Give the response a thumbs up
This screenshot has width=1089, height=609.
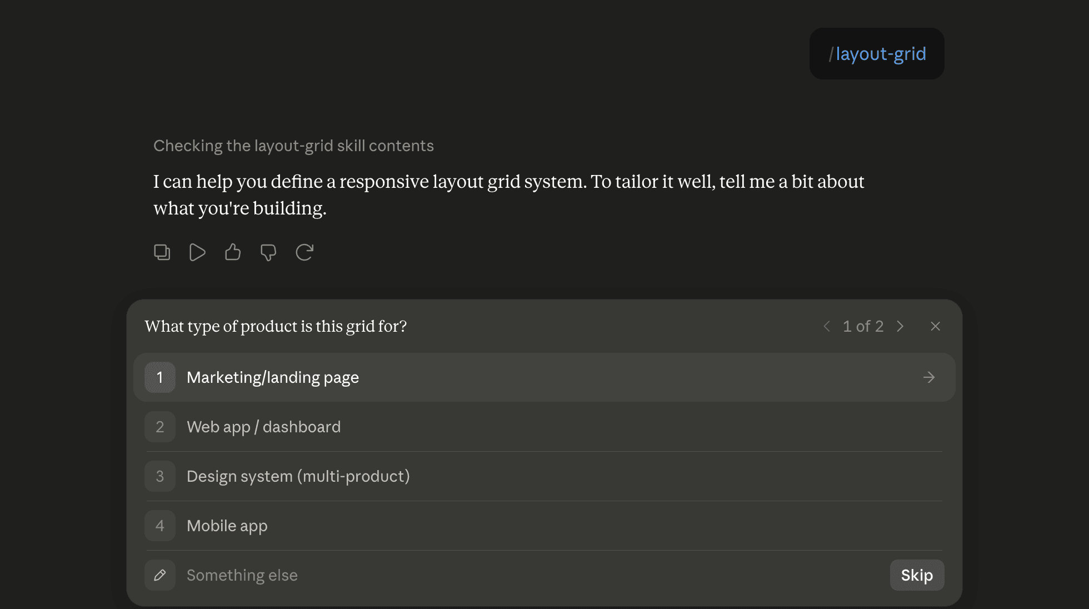coord(233,252)
